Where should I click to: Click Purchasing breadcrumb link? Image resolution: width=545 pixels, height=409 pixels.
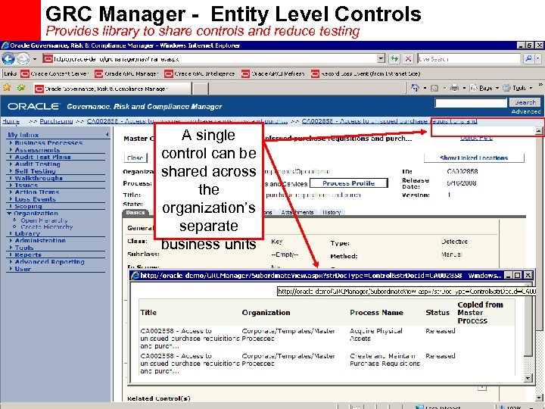pos(56,121)
